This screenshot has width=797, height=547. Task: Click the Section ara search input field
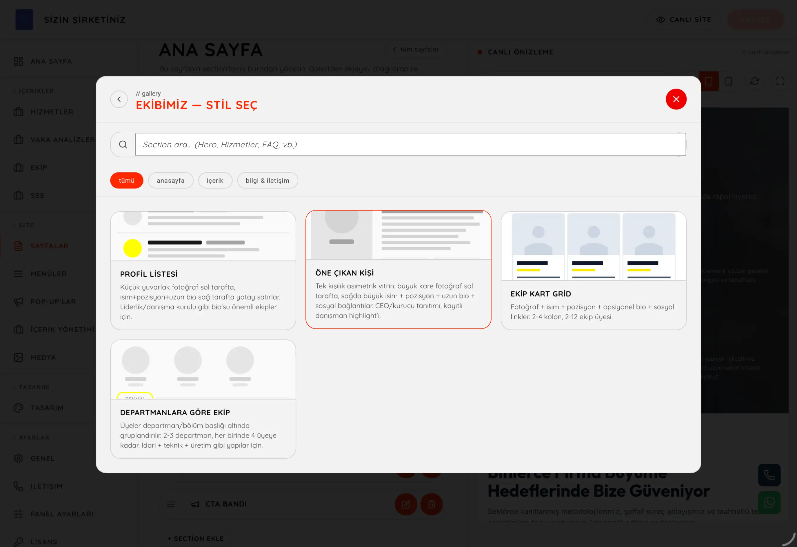pos(410,144)
